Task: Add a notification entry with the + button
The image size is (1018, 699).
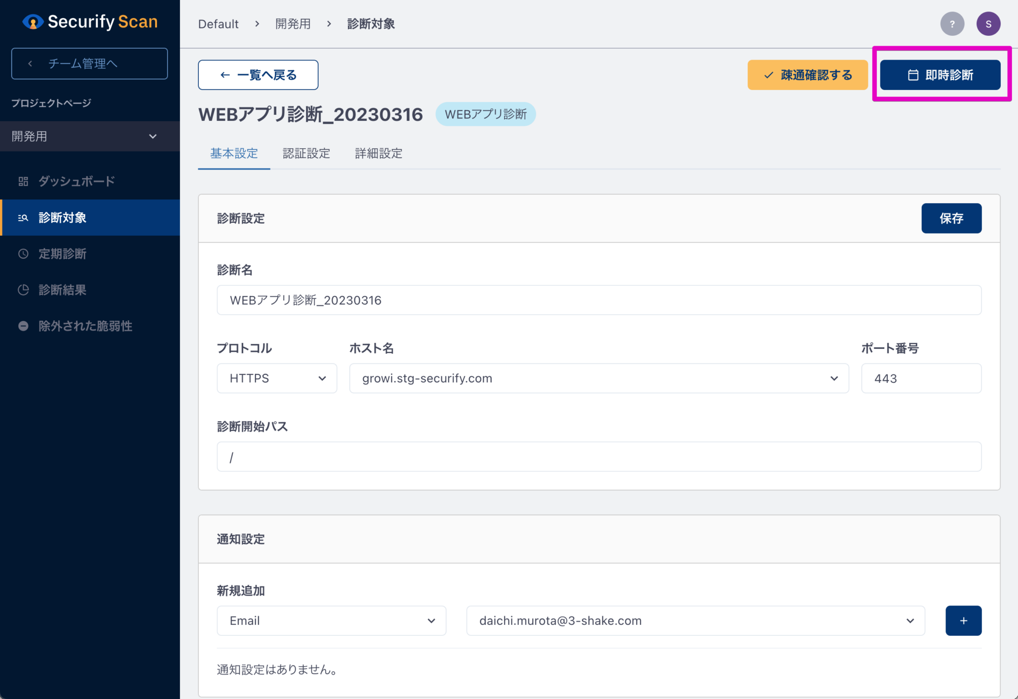Action: (963, 620)
